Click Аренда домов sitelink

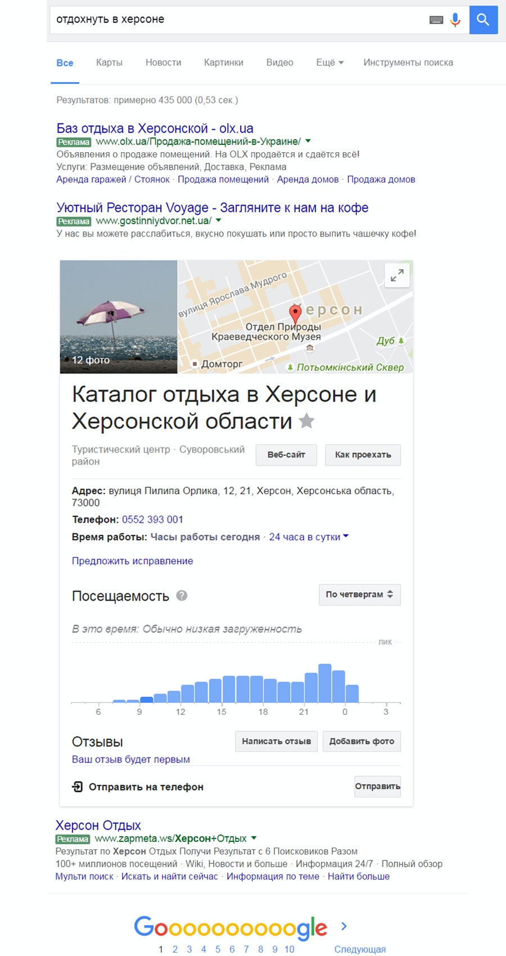tap(308, 179)
